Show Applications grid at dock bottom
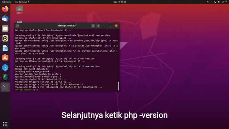Viewport: 229px width, 129px height. [x=5, y=124]
